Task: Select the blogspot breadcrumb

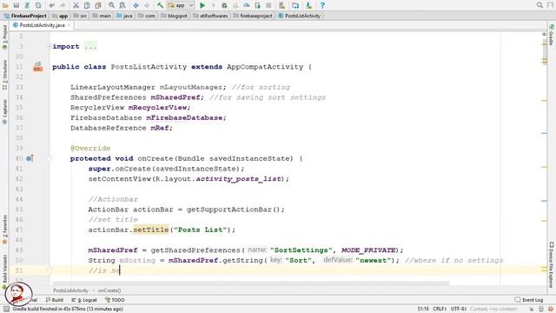Action: click(174, 16)
